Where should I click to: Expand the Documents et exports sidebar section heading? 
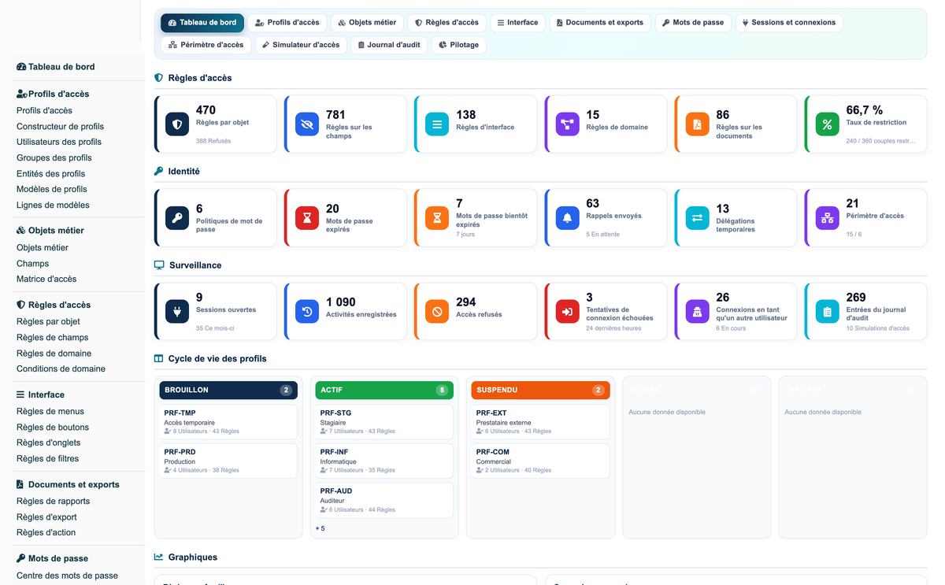point(68,485)
